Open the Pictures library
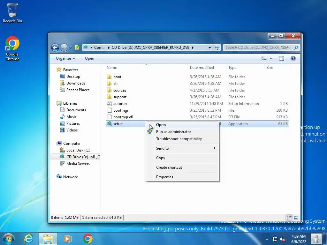The height and width of the screenshot is (245, 327). [x=73, y=123]
